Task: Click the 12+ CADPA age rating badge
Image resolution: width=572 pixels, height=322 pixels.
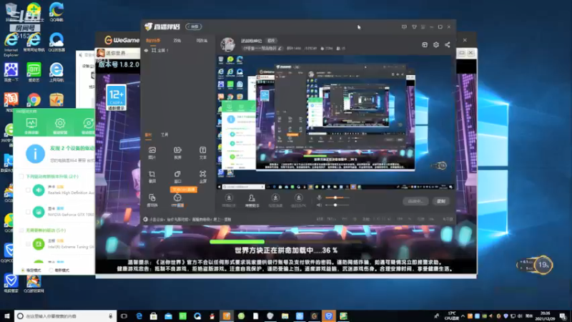Action: [x=116, y=97]
